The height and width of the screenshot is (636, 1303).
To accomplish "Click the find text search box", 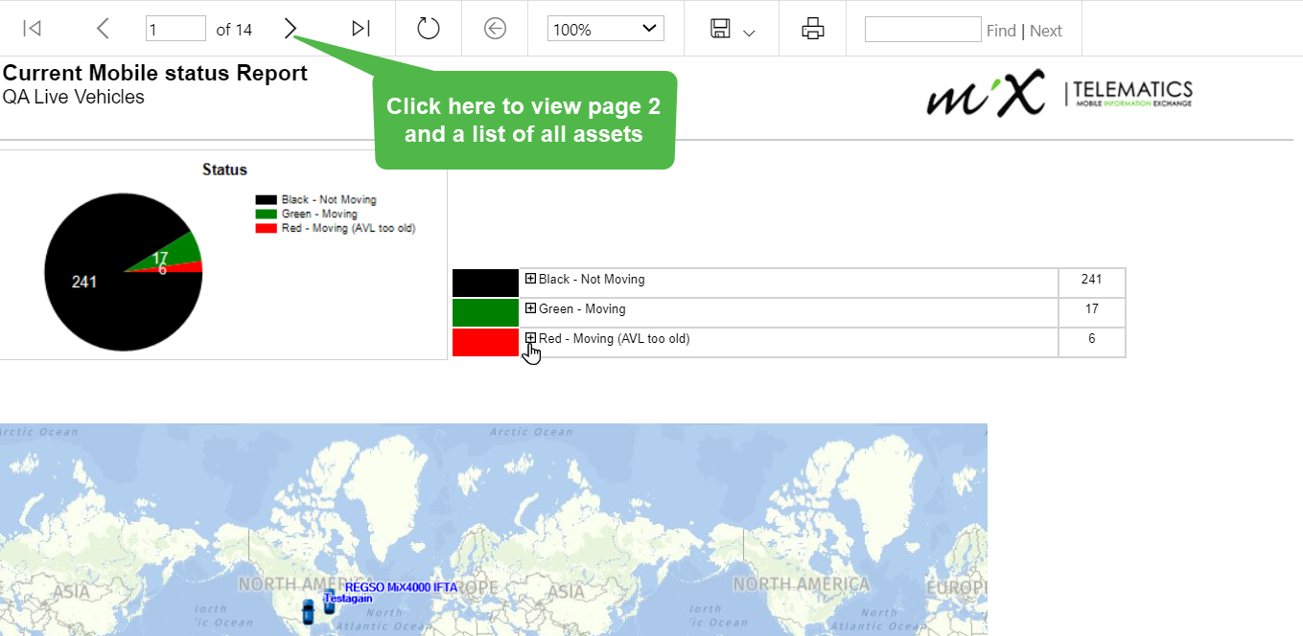I will tap(922, 29).
